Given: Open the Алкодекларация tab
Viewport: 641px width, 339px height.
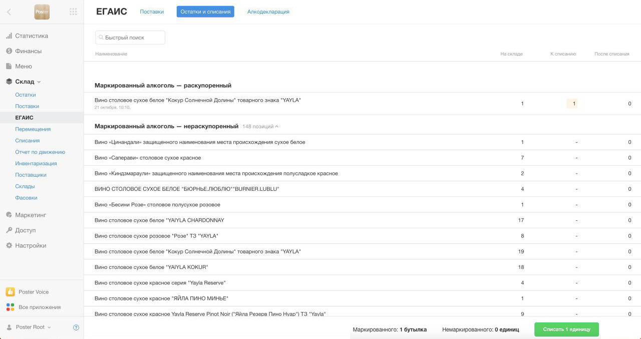Looking at the screenshot, I should 268,12.
